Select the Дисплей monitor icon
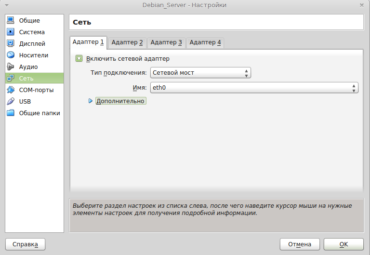Screen dimensions: 370x255 click(x=11, y=43)
